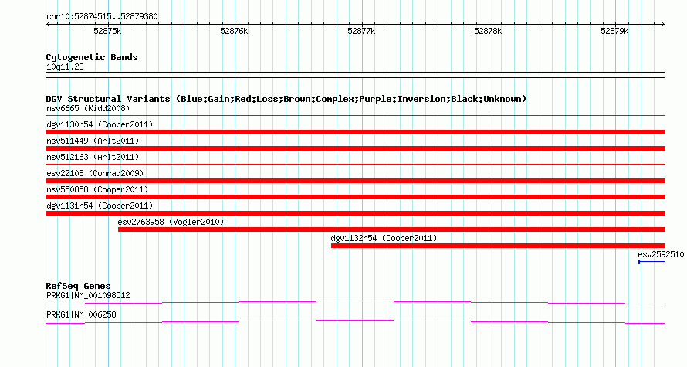This screenshot has height=367, width=687.
Task: Open the nsv511449 (Arlt2011) variant label
Action: pyautogui.click(x=93, y=141)
